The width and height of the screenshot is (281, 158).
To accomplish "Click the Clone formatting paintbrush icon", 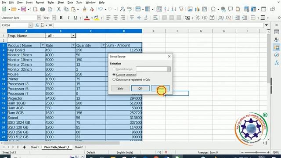I will coord(85,9).
